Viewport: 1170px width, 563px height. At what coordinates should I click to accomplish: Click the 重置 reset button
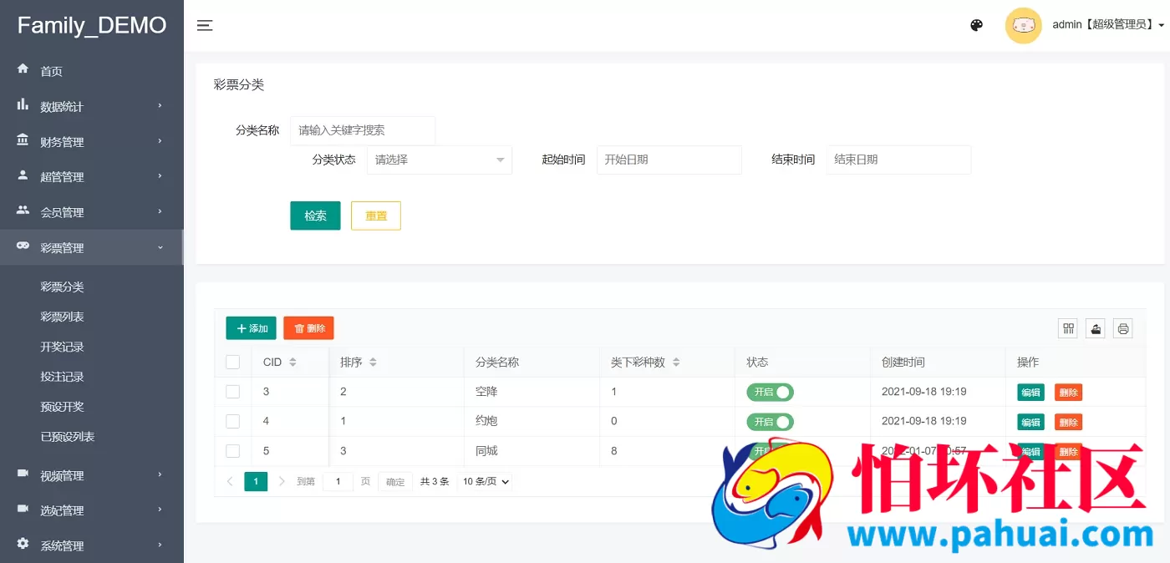tap(376, 216)
